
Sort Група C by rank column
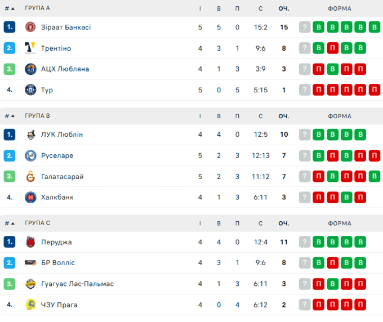click(10, 223)
